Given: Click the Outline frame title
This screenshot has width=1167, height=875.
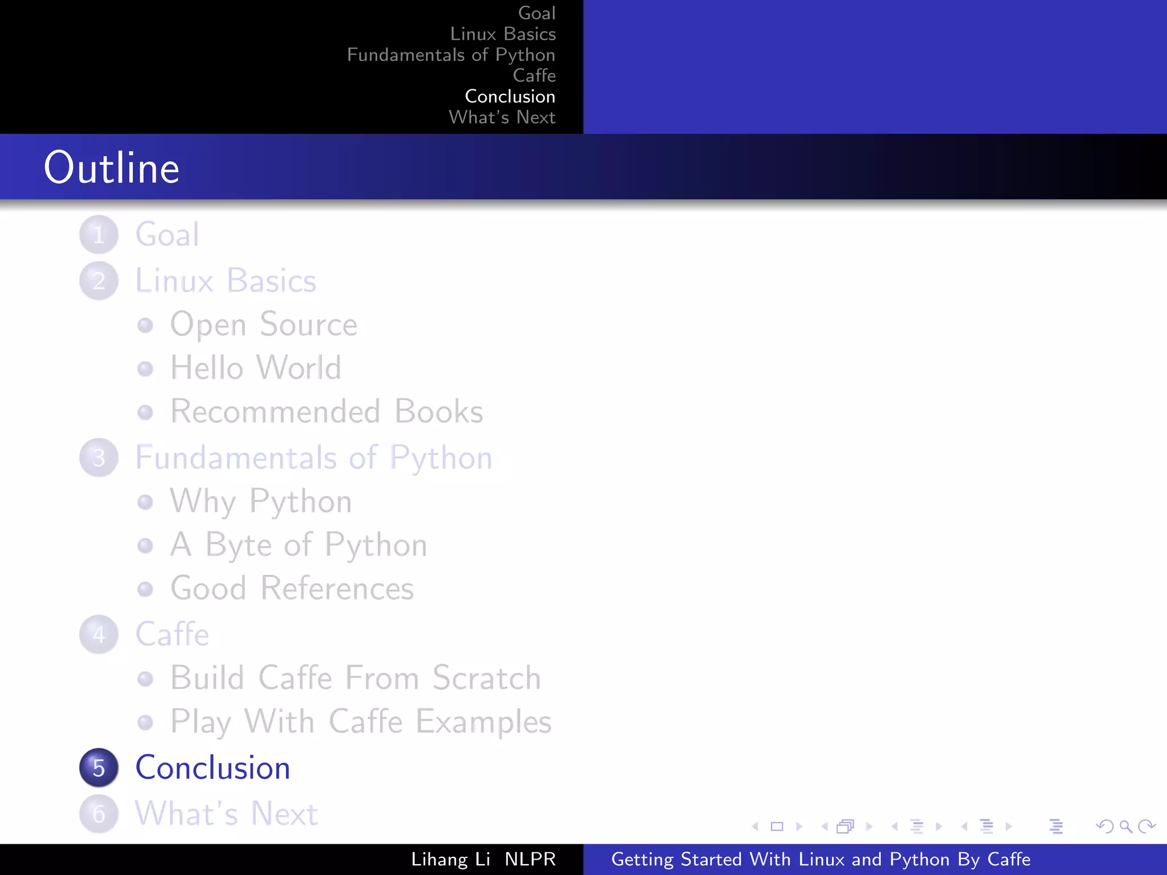Looking at the screenshot, I should click(112, 168).
